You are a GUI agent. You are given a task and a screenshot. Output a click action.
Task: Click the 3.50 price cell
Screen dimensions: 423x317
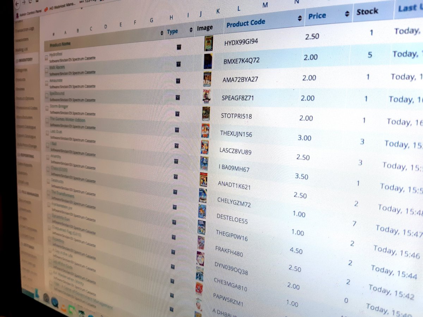coord(301,176)
